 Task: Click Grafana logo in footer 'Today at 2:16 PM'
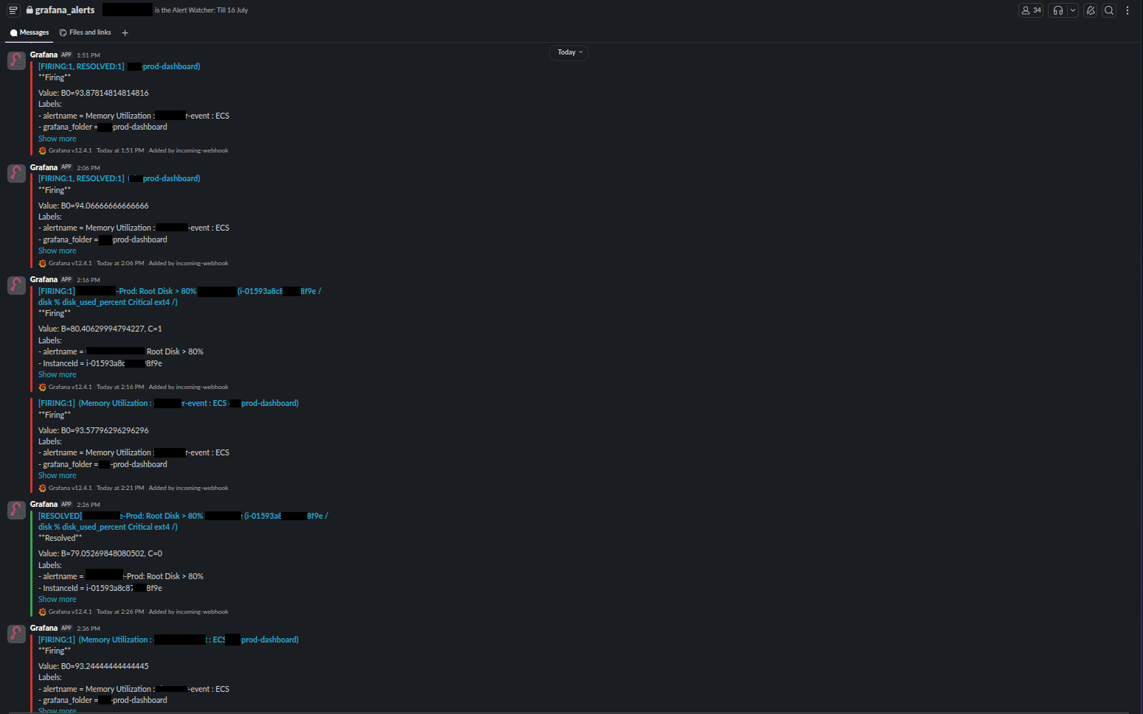pos(43,387)
